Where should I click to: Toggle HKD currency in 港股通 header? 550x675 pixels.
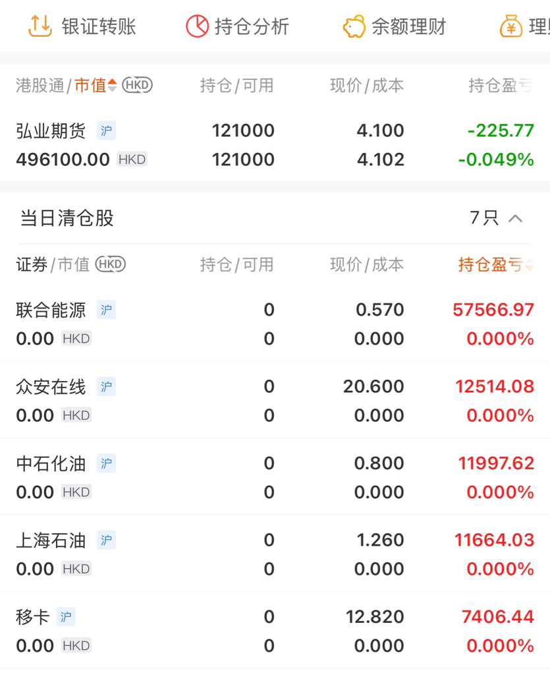[137, 85]
